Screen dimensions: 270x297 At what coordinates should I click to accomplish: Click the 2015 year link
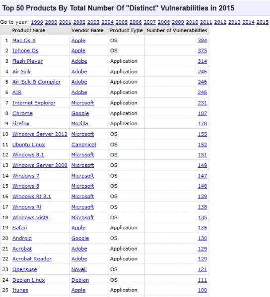point(263,22)
